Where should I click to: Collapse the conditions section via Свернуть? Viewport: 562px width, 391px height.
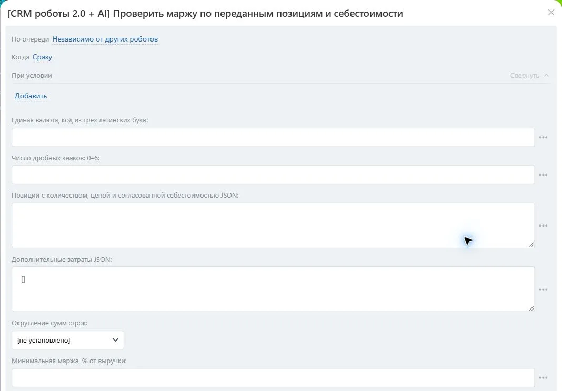[x=529, y=76]
